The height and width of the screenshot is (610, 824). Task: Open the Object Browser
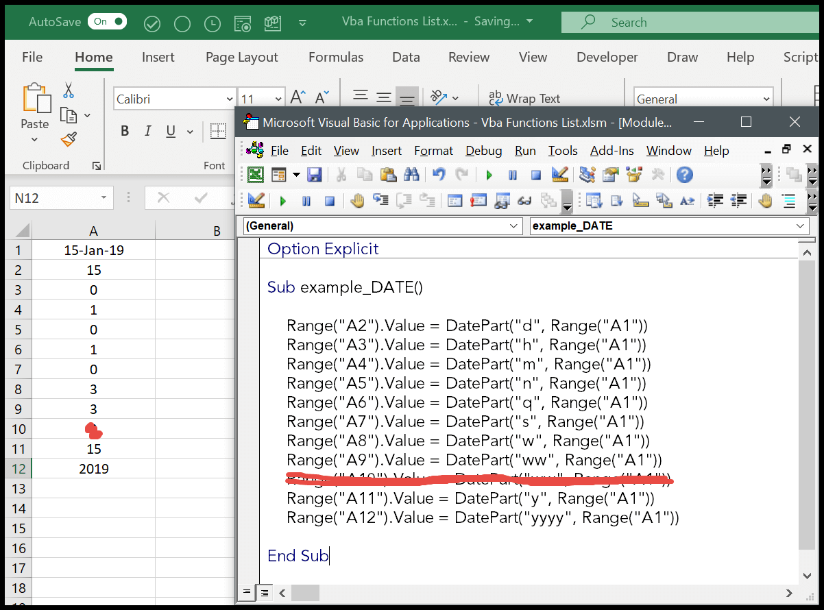633,175
